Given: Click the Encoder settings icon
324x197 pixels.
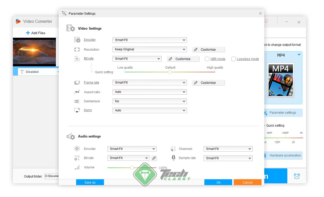Looking at the screenshot, I should point(77,40).
